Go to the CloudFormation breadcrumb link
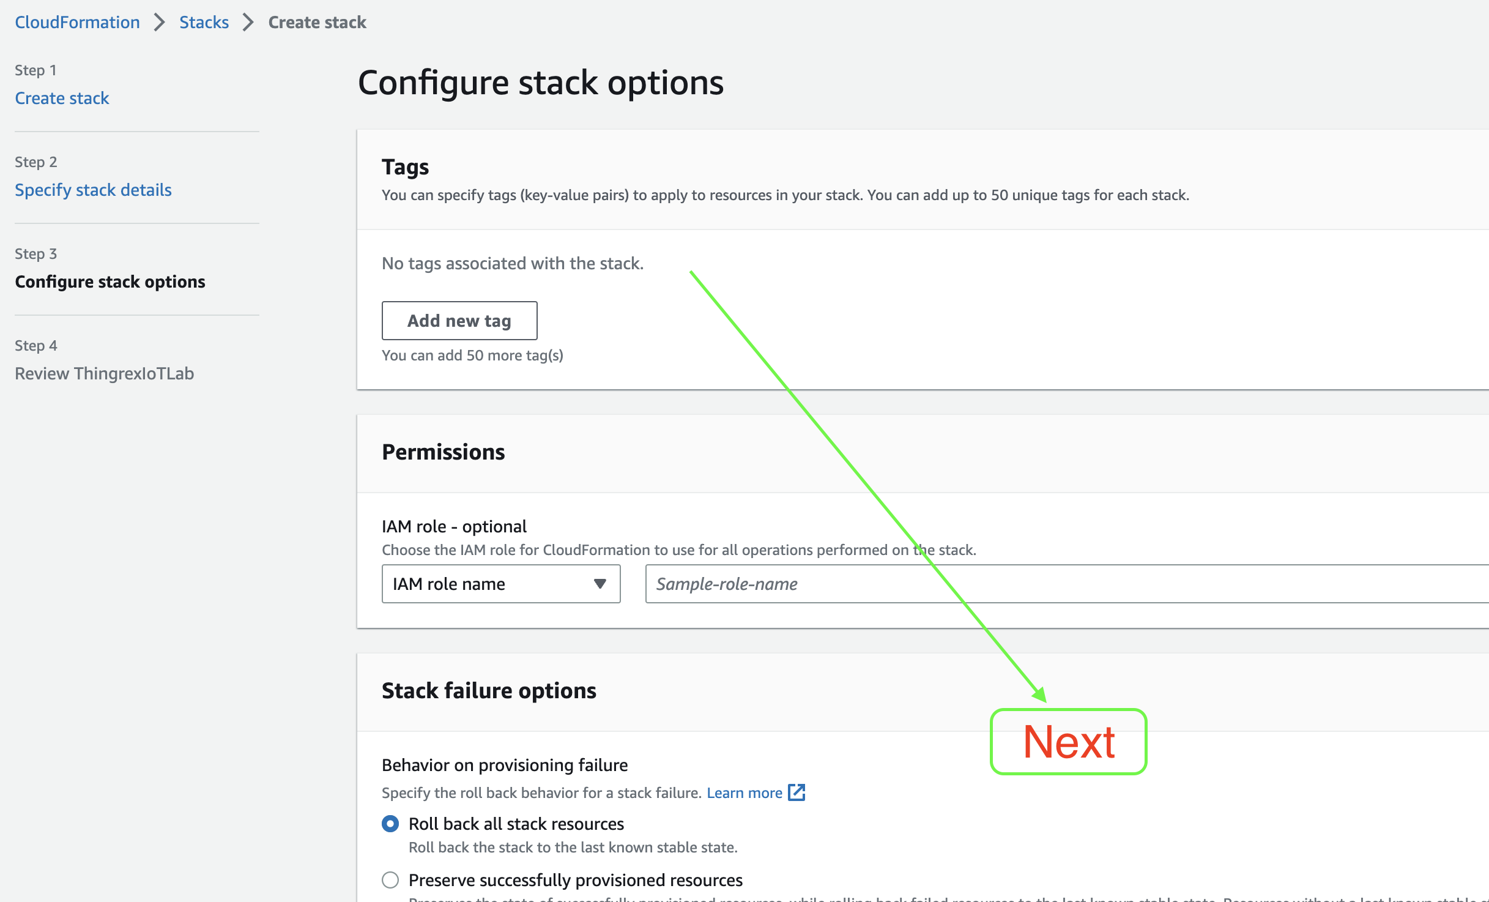Viewport: 1489px width, 902px height. click(78, 23)
